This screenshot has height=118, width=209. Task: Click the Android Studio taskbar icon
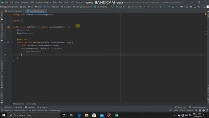[x=117, y=115]
